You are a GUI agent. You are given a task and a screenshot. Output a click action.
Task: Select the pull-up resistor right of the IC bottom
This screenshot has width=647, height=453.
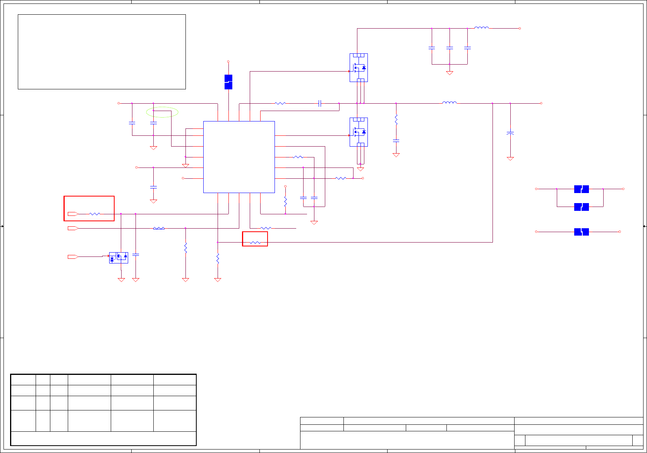(x=285, y=202)
